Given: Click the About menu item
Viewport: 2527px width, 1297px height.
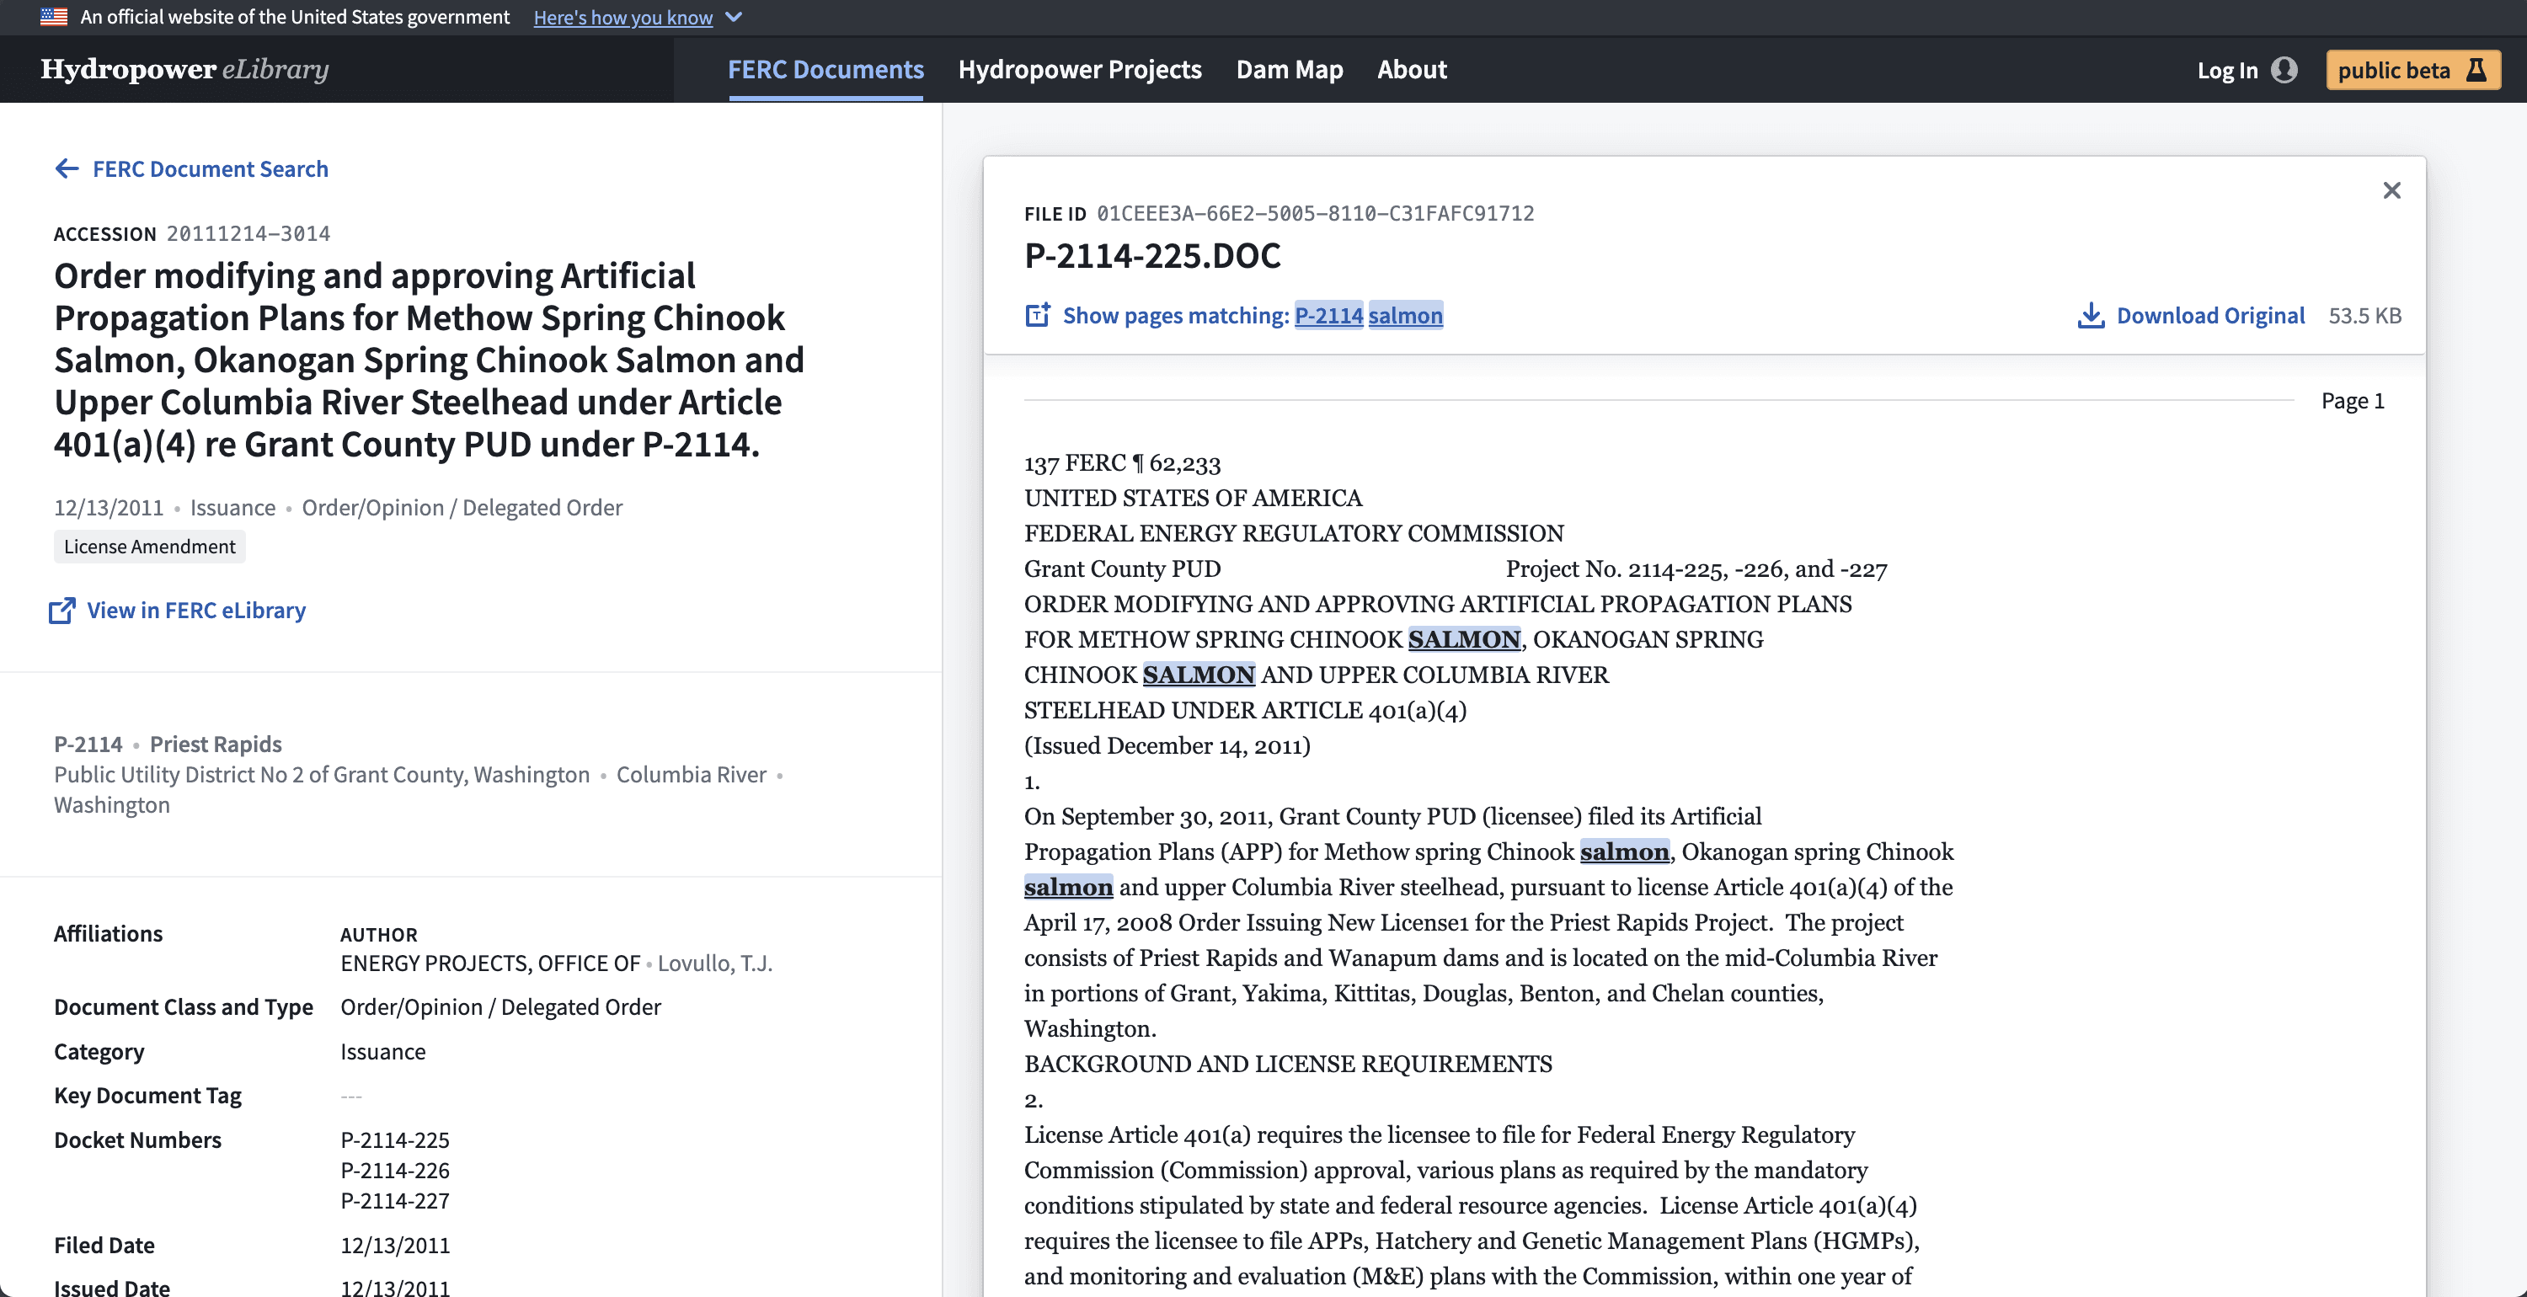Looking at the screenshot, I should [1413, 68].
